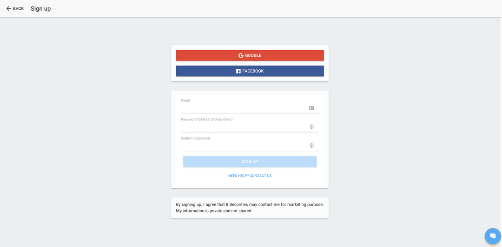Click the key icon in Confirm password field
The width and height of the screenshot is (502, 247).
click(x=311, y=146)
